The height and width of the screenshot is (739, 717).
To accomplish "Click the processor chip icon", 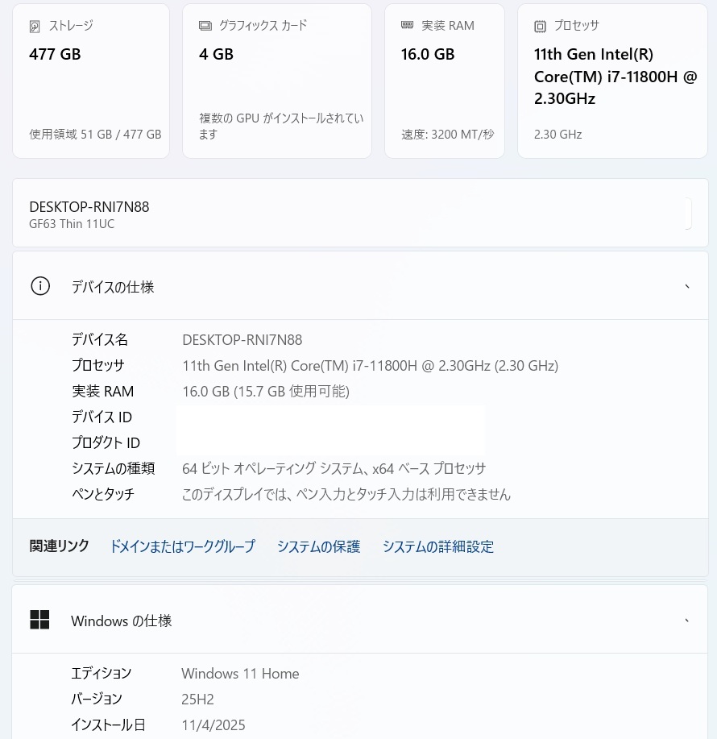I will [x=540, y=27].
